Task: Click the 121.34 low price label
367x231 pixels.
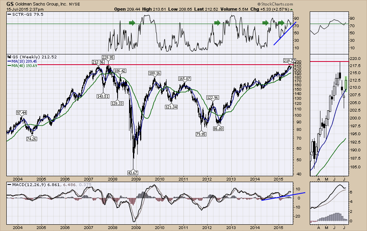Action: click(171, 107)
